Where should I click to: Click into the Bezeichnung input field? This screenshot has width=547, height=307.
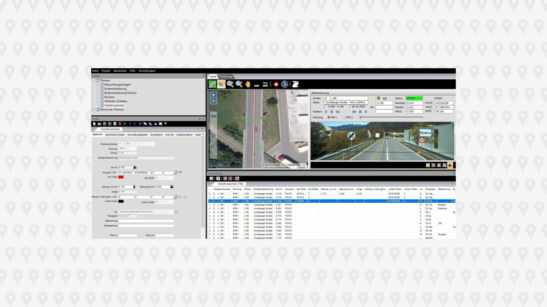pyautogui.click(x=146, y=221)
